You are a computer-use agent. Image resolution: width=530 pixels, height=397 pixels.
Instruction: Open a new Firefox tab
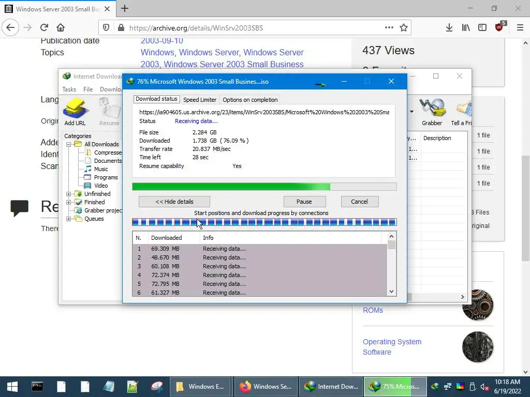pyautogui.click(x=125, y=8)
